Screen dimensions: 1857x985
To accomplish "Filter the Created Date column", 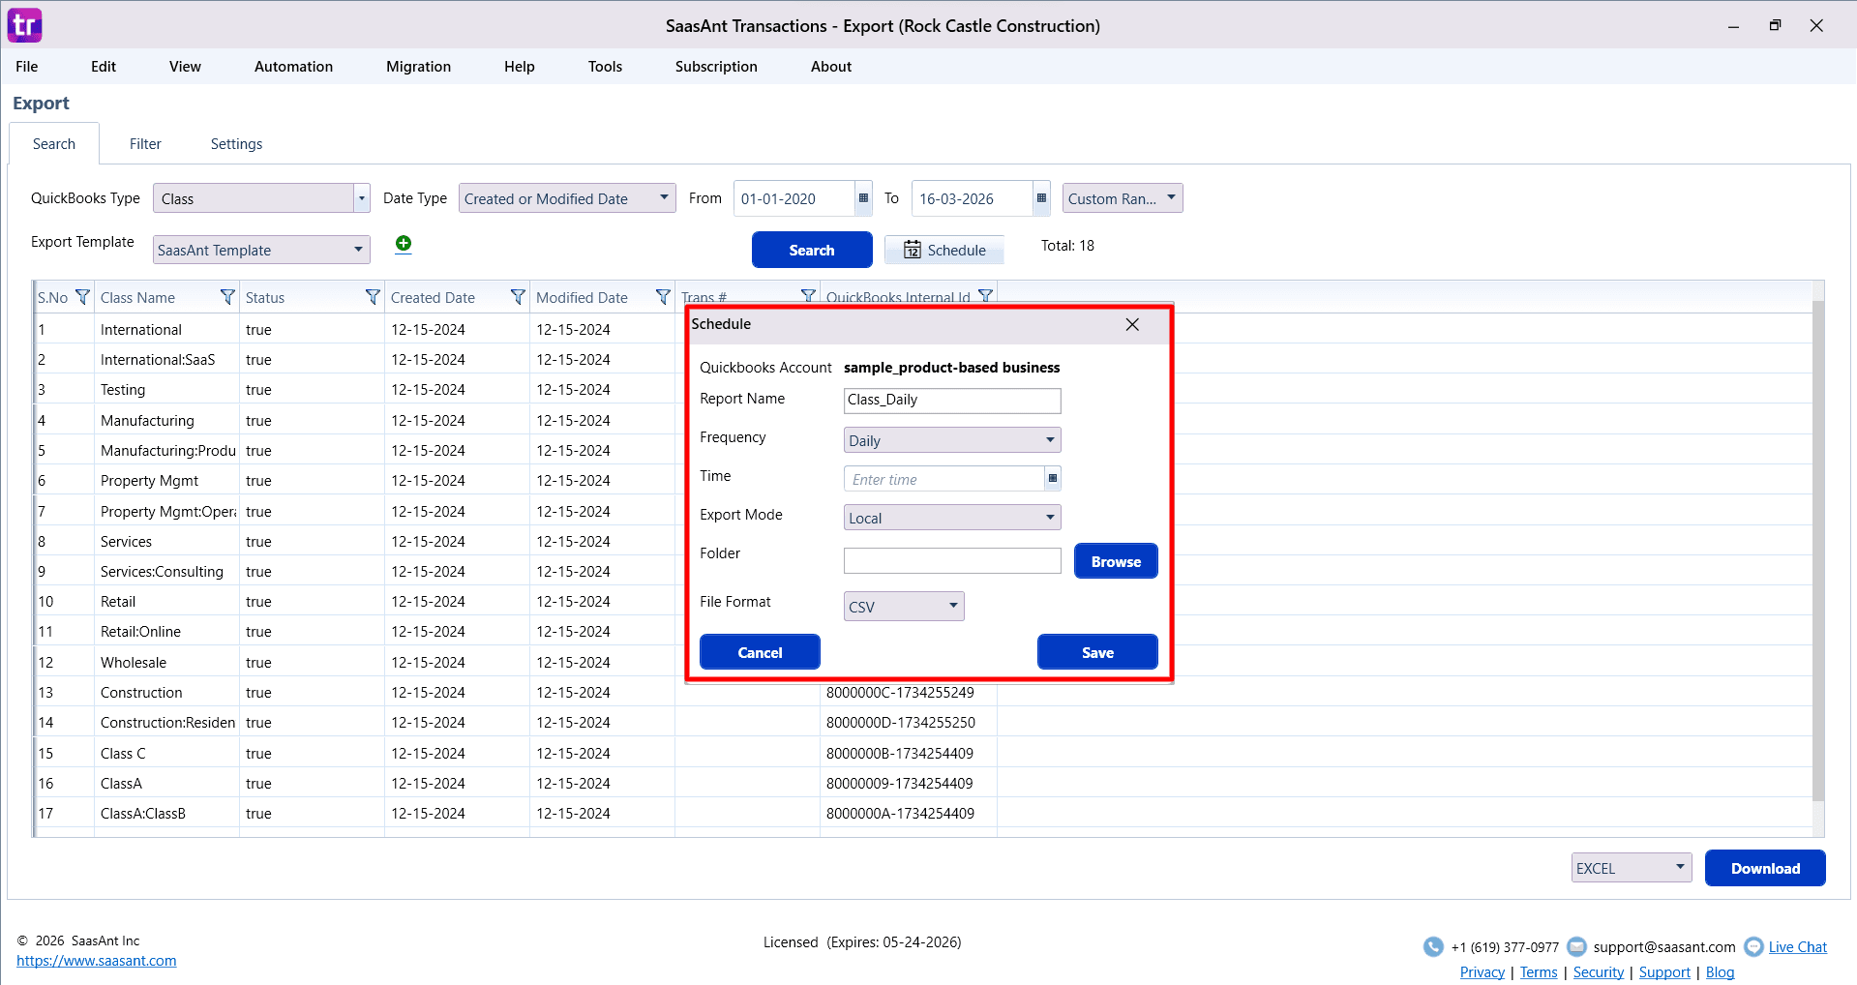I will (518, 297).
